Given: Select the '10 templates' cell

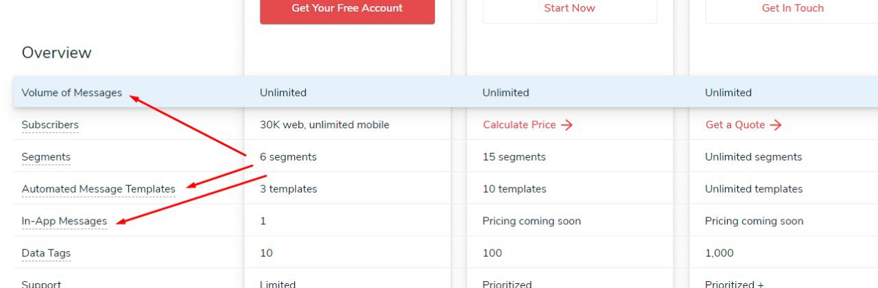Looking at the screenshot, I should pyautogui.click(x=514, y=189).
